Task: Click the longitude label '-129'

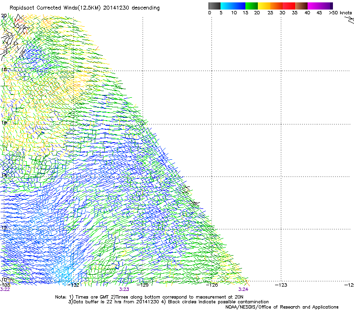Action: click(143, 285)
